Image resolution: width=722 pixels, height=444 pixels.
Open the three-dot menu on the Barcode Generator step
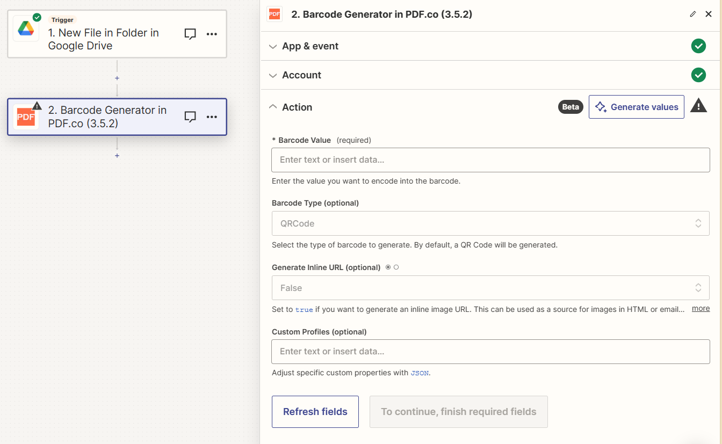(212, 117)
